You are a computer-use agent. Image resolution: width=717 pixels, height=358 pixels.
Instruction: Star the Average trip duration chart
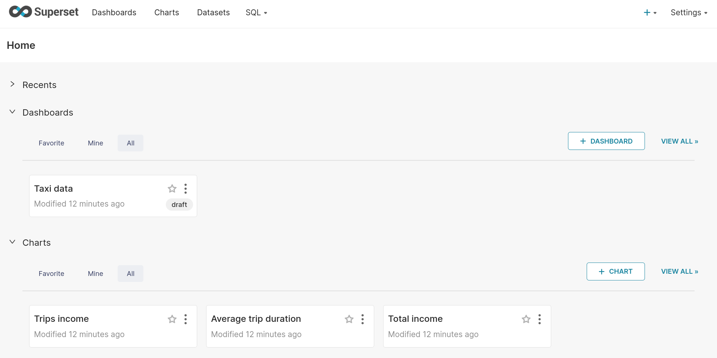point(349,319)
